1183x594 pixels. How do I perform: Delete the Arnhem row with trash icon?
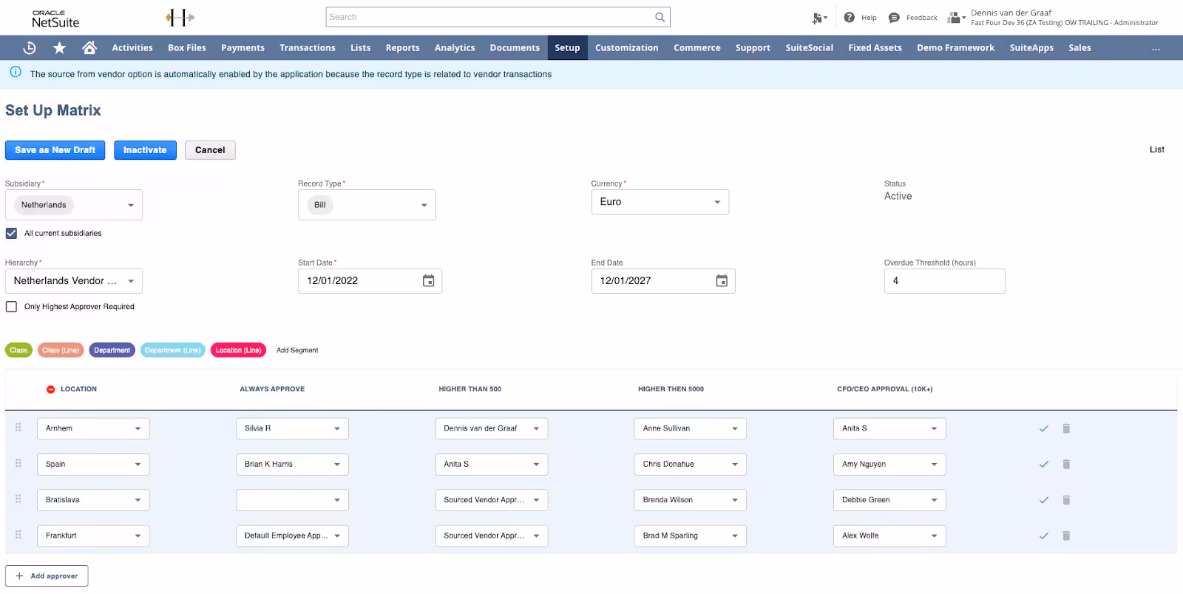[1066, 428]
